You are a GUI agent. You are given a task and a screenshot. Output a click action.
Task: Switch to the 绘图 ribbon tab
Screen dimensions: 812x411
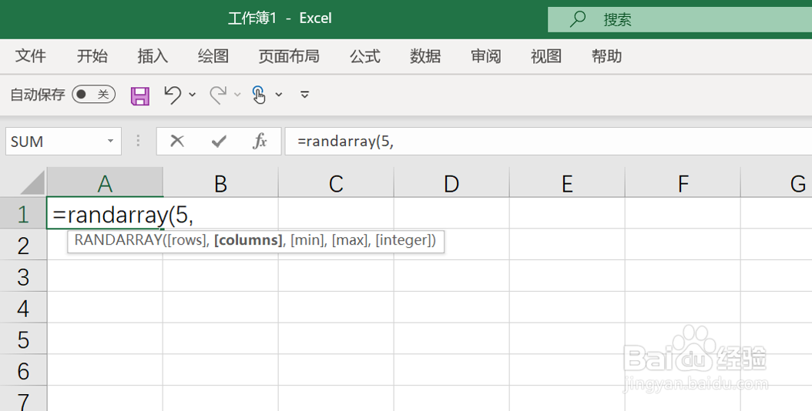[x=213, y=56]
